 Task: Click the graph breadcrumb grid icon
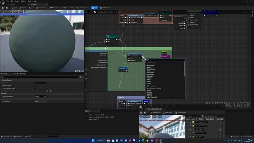pyautogui.click(x=95, y=12)
